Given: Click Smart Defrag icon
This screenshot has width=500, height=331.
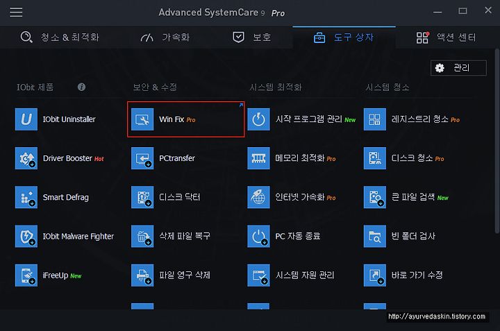Looking at the screenshot, I should 26,197.
